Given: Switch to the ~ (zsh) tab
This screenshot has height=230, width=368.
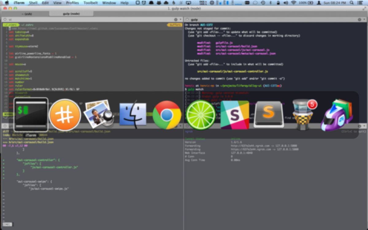Looking at the screenshot, I should point(27,14).
